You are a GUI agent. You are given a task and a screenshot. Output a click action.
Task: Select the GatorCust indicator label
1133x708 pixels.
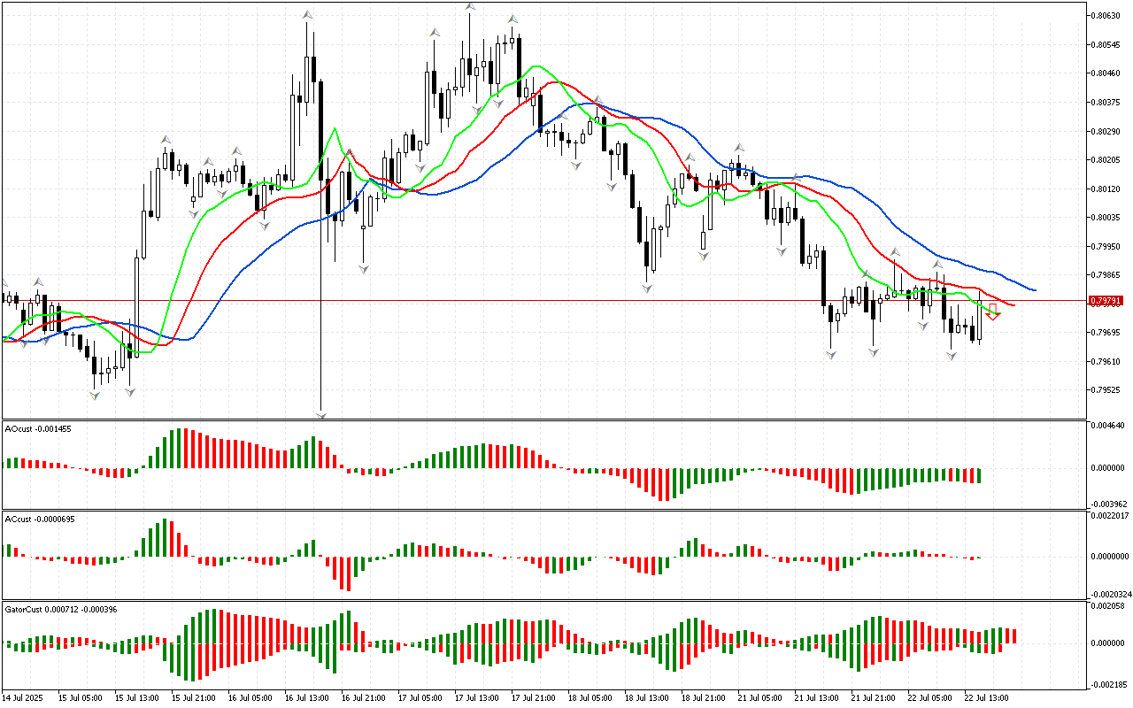60,609
